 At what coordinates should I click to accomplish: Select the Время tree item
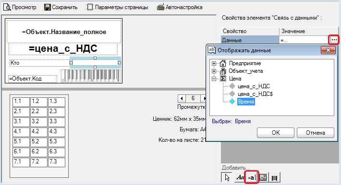coord(246,102)
